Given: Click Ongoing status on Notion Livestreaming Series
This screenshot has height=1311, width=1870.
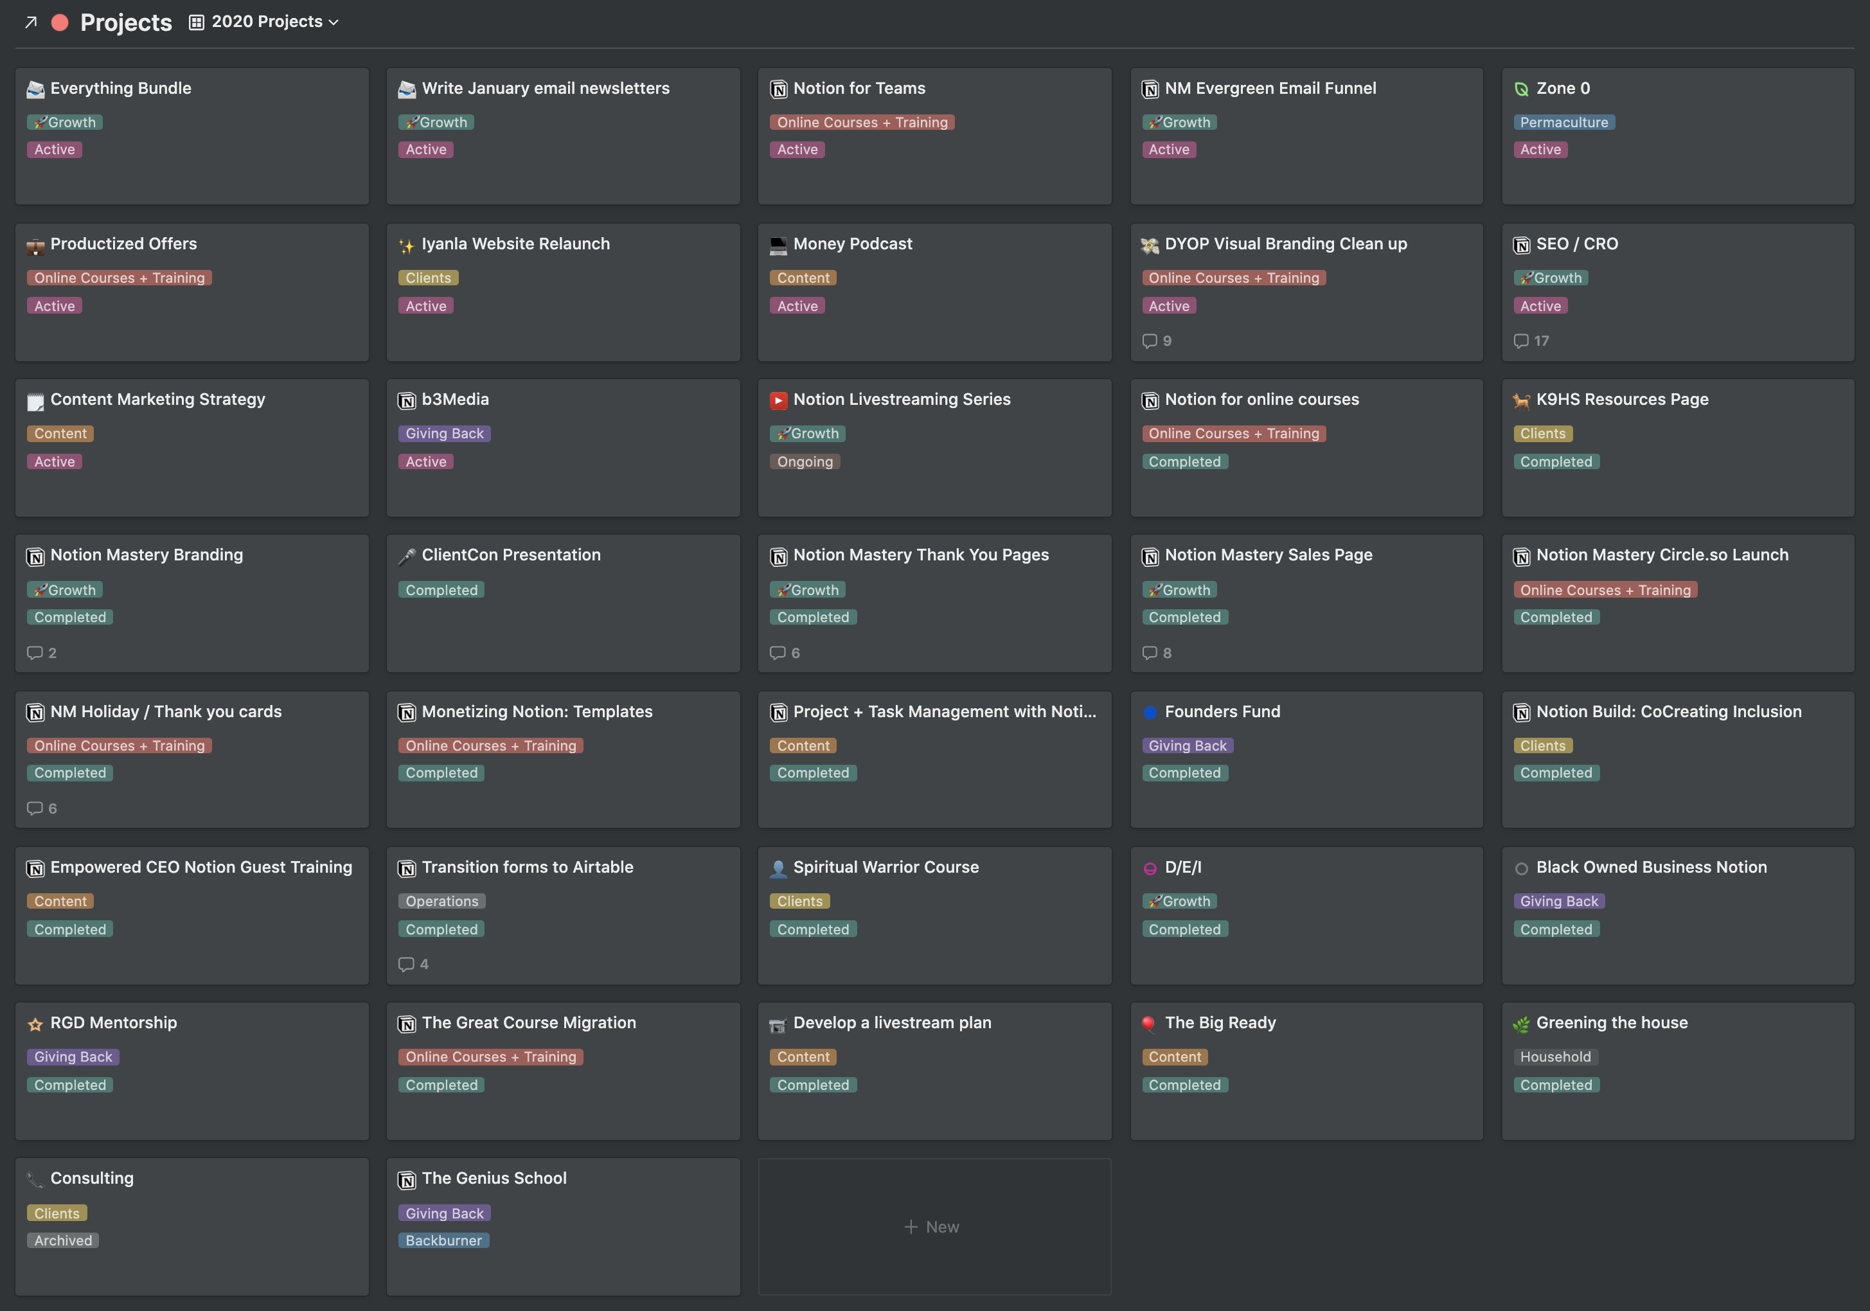Looking at the screenshot, I should (x=805, y=461).
